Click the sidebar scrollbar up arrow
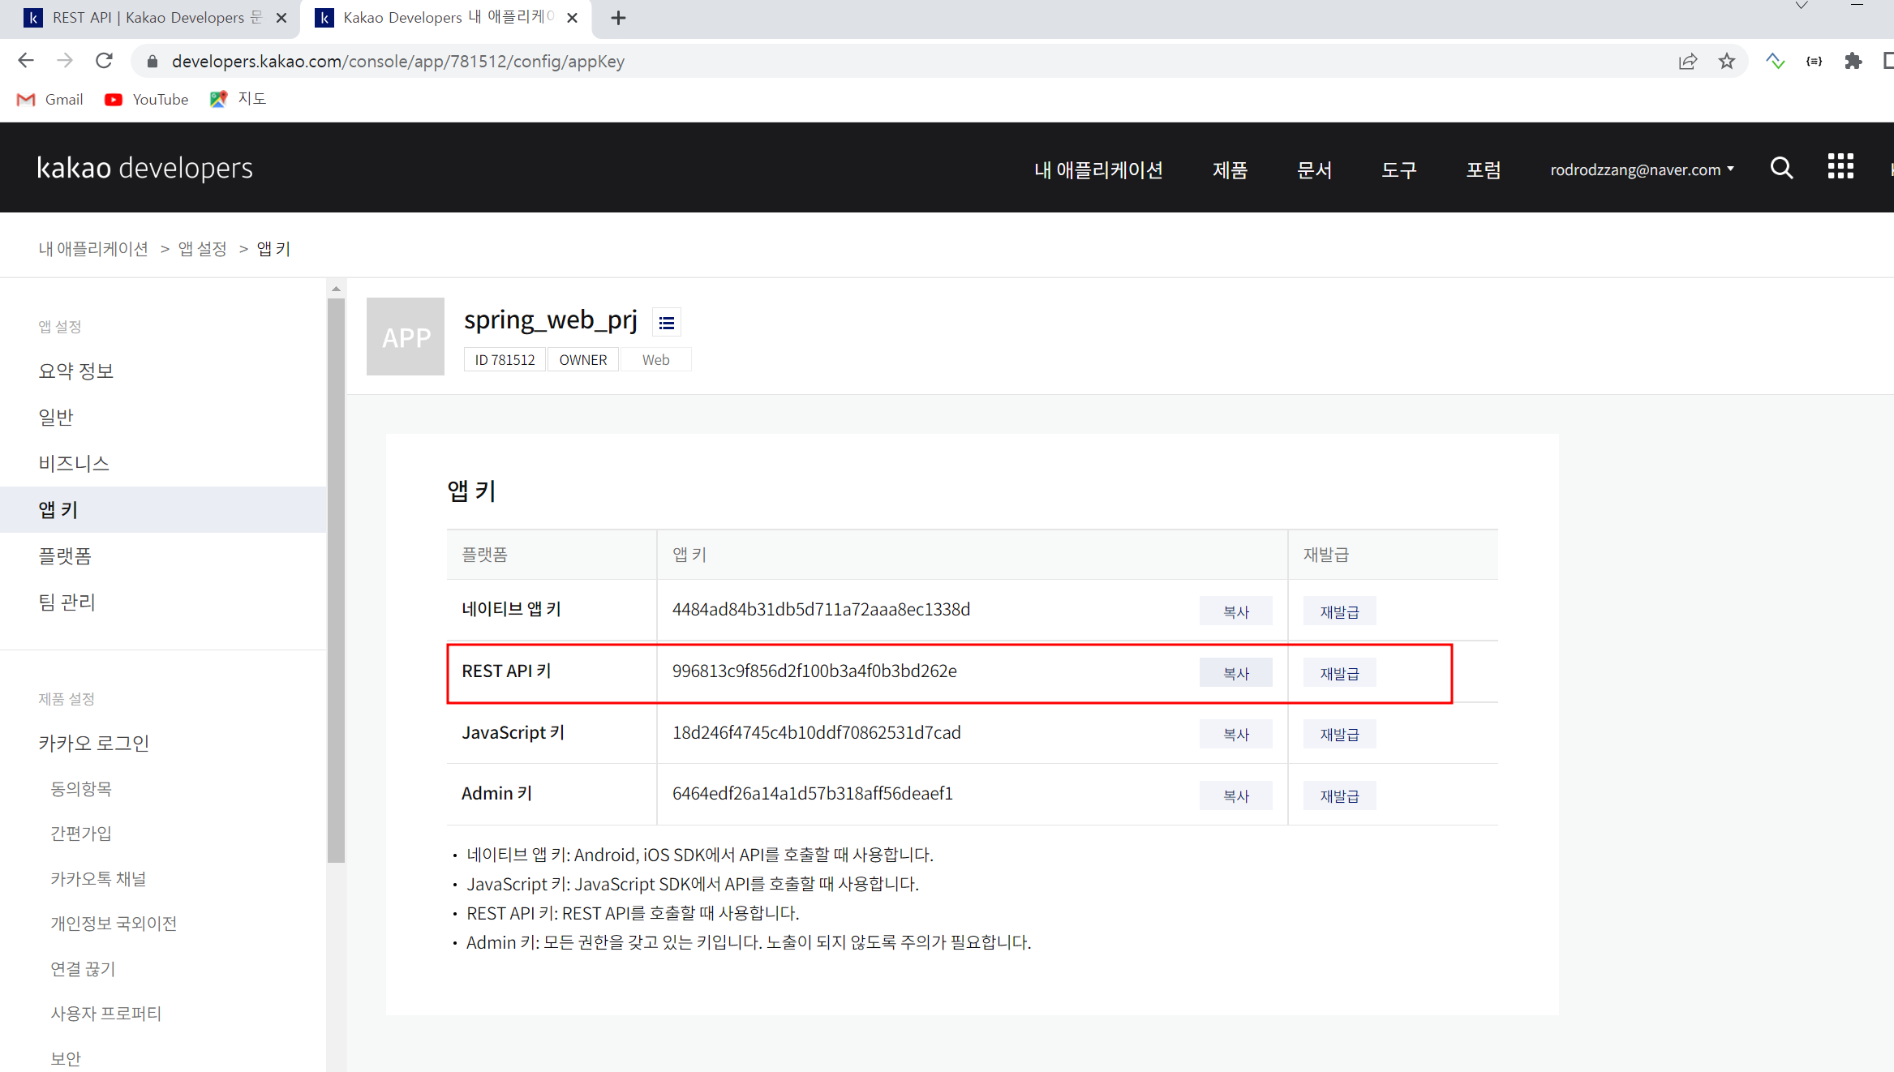Screen dimensions: 1894x1072 (336, 289)
